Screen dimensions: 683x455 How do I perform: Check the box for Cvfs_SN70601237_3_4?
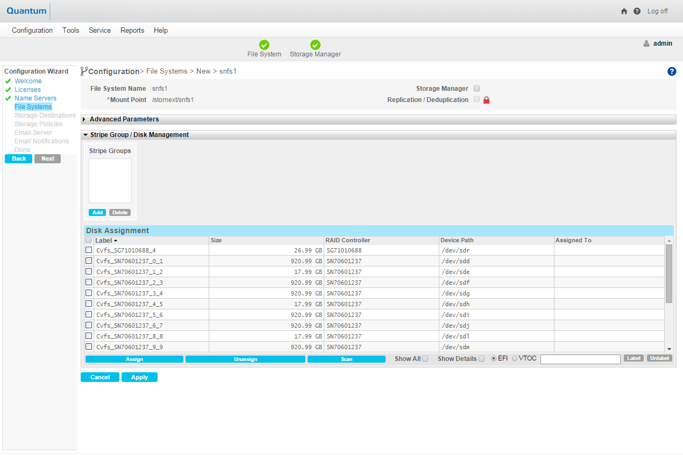pyautogui.click(x=89, y=293)
